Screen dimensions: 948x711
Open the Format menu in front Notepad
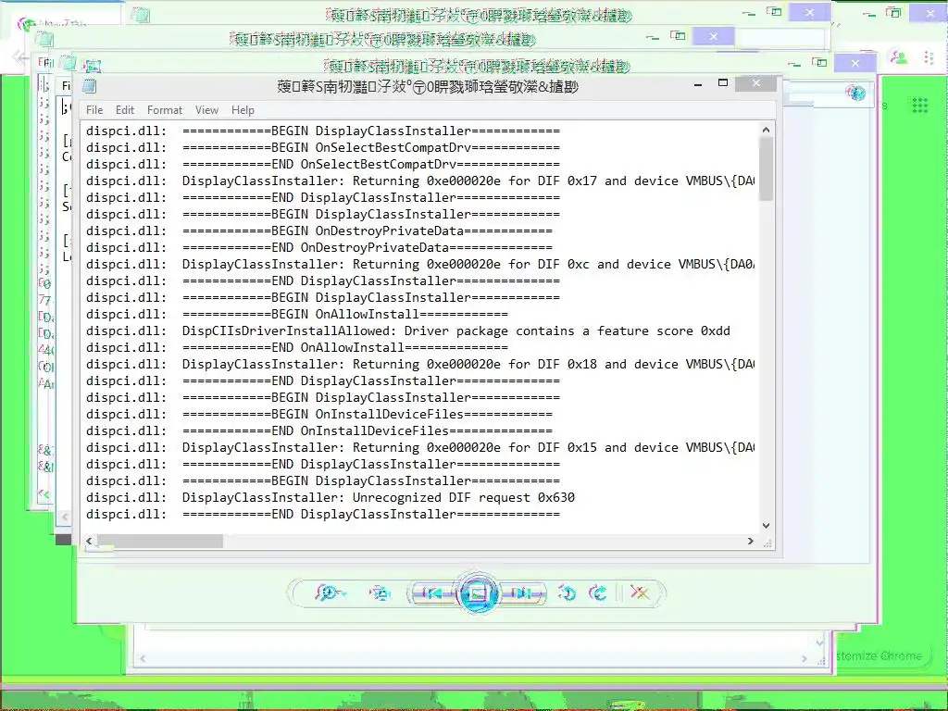tap(165, 110)
